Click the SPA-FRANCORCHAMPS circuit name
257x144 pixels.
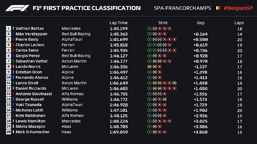pos(183,8)
